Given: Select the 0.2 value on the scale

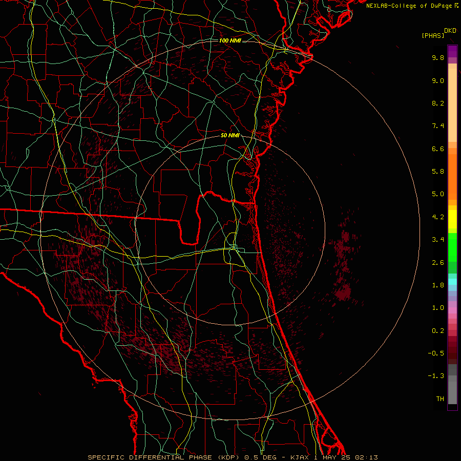Looking at the screenshot, I should 438,331.
